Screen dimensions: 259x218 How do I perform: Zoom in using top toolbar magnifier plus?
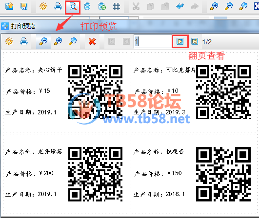click(x=214, y=7)
